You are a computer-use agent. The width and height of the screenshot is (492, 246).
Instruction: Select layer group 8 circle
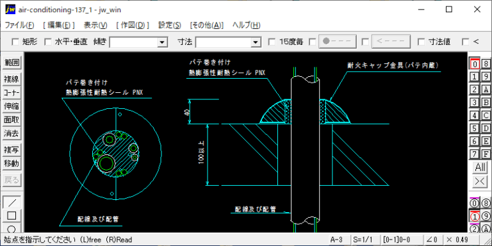(x=486, y=204)
